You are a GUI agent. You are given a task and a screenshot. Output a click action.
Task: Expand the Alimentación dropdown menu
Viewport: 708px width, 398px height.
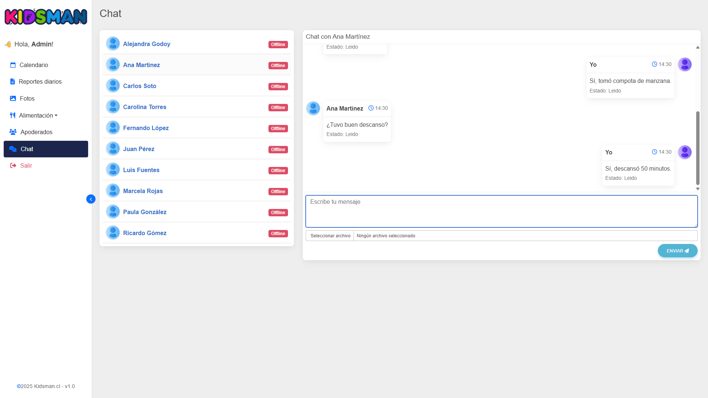tap(38, 115)
